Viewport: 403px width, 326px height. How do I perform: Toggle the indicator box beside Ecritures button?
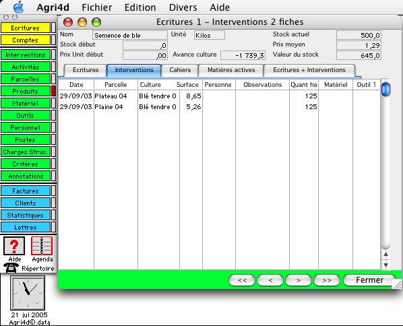click(x=53, y=28)
